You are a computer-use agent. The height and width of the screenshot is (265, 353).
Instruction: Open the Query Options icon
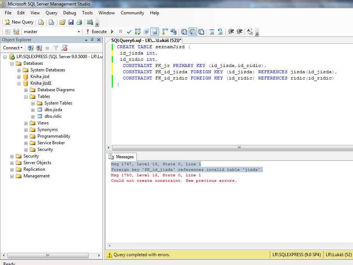[x=146, y=32]
